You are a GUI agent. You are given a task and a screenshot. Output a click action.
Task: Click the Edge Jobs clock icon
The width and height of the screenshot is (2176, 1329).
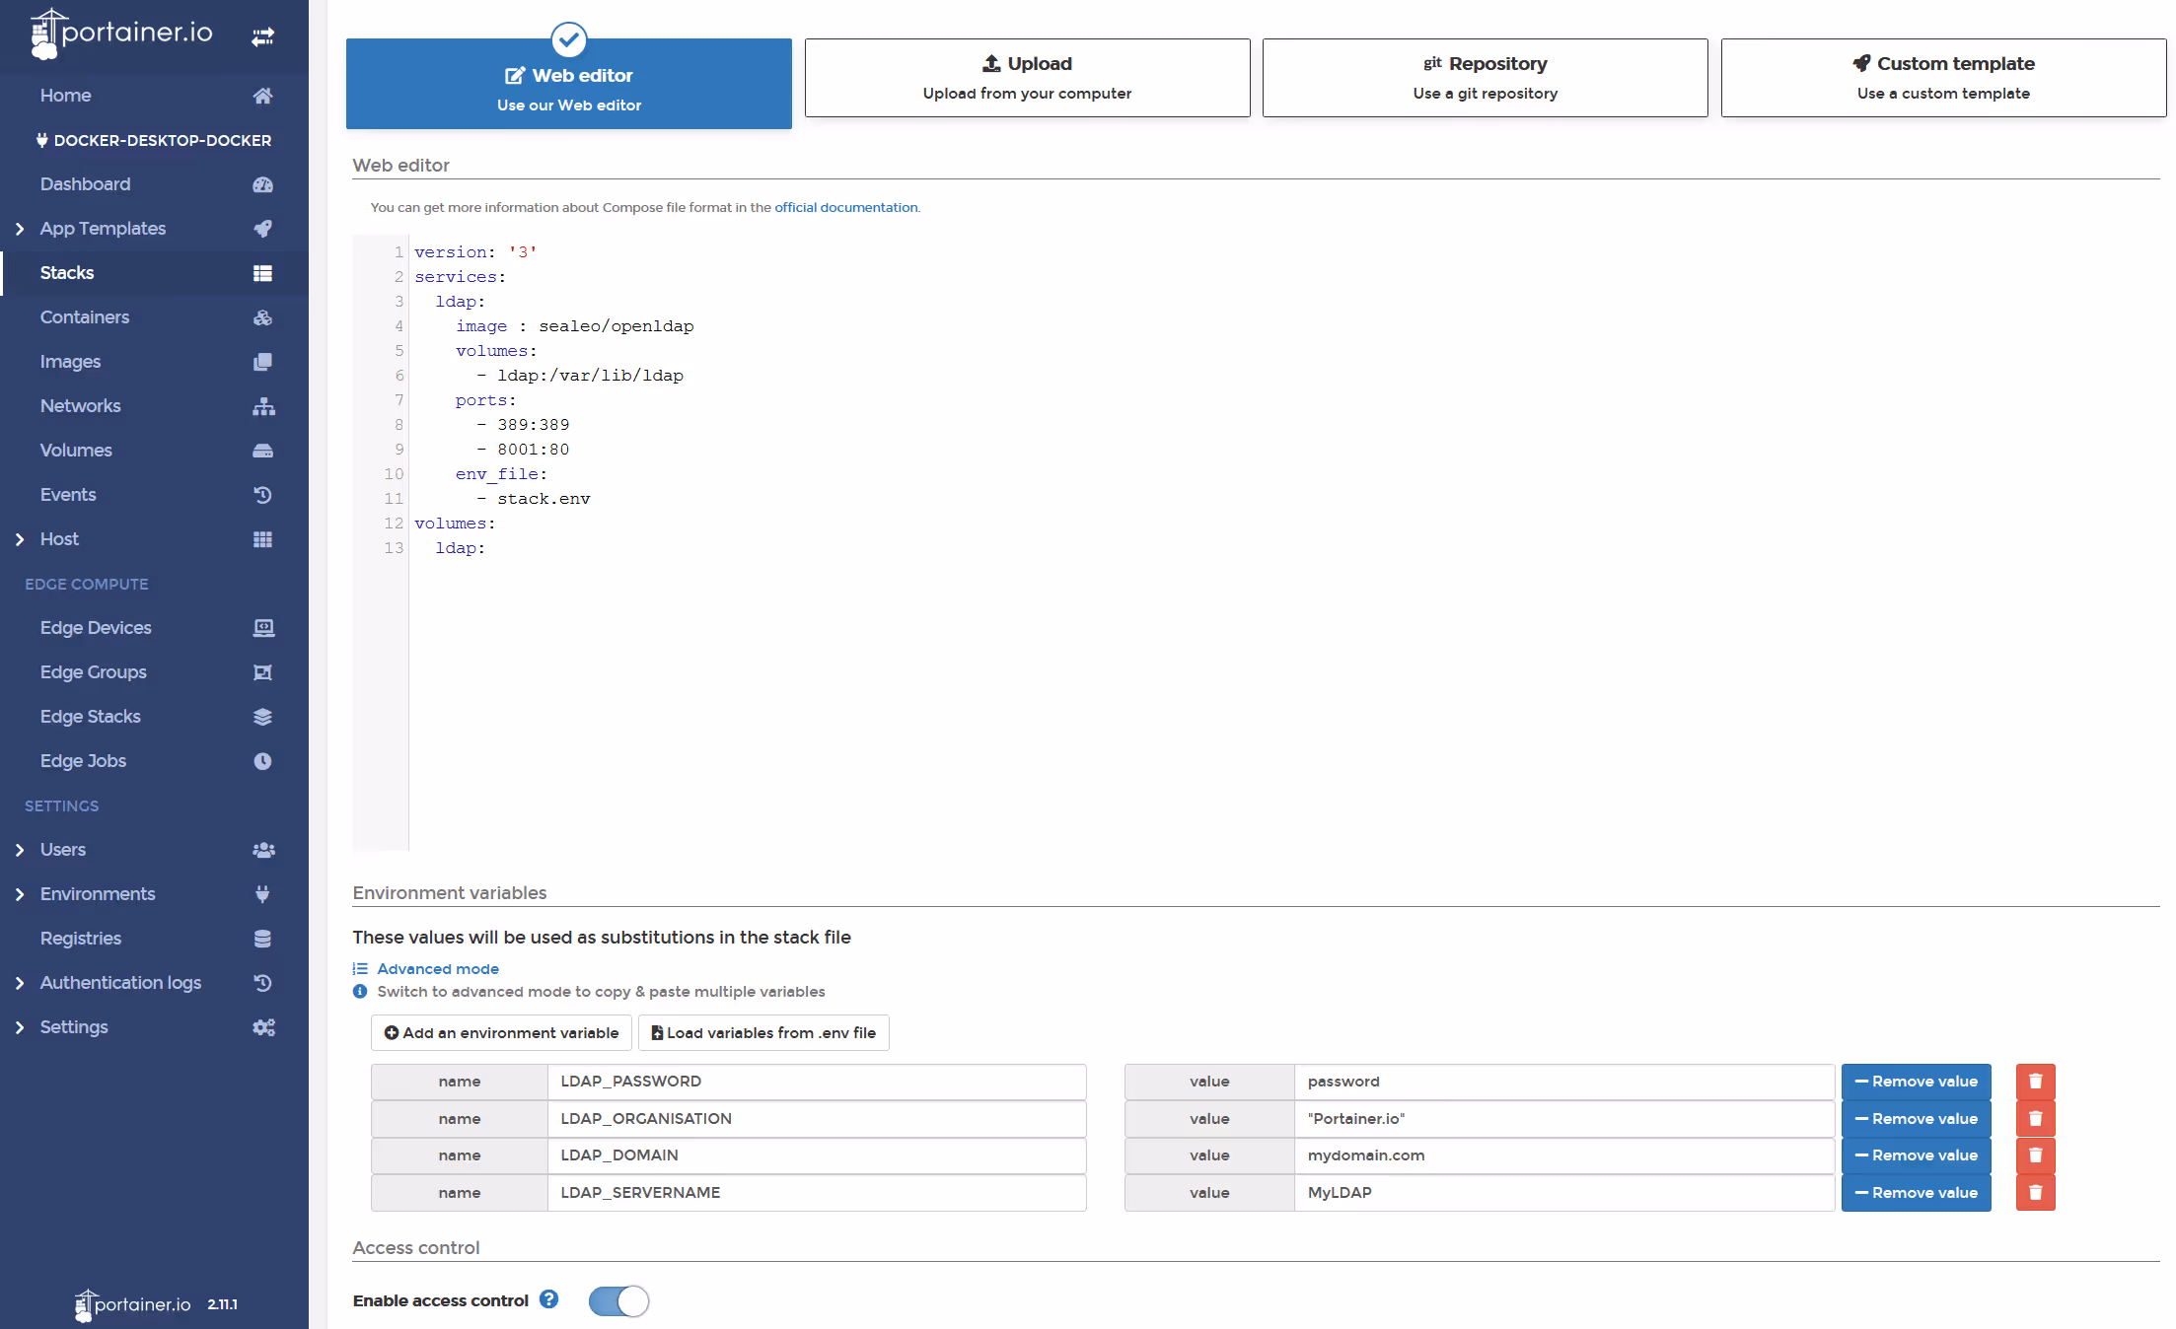tap(262, 761)
